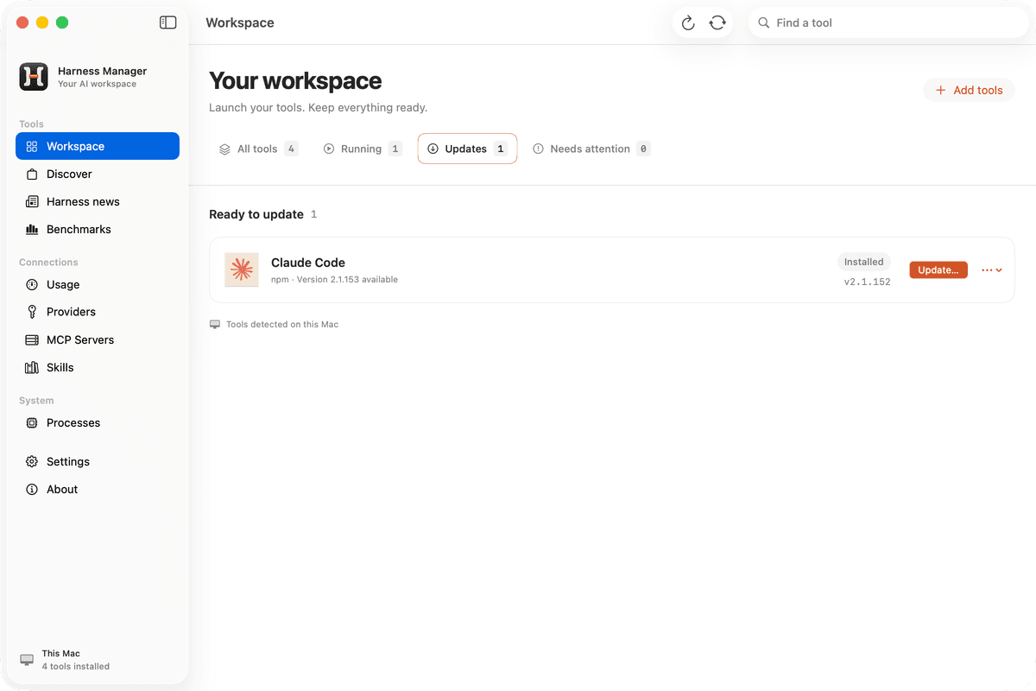This screenshot has height=691, width=1036.
Task: Switch to the Running tab
Action: click(x=363, y=149)
